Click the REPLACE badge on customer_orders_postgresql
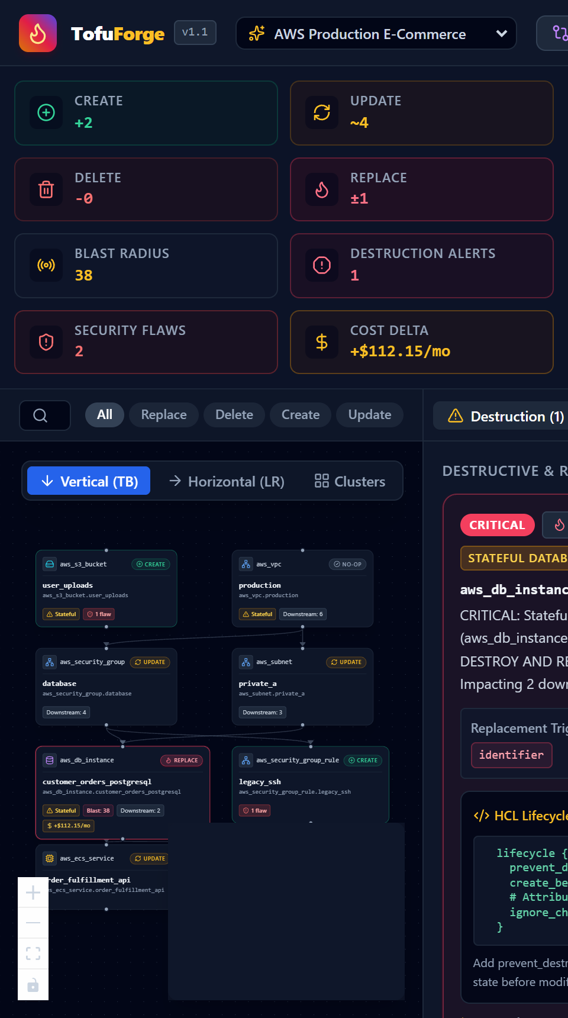The image size is (568, 1018). (x=182, y=761)
